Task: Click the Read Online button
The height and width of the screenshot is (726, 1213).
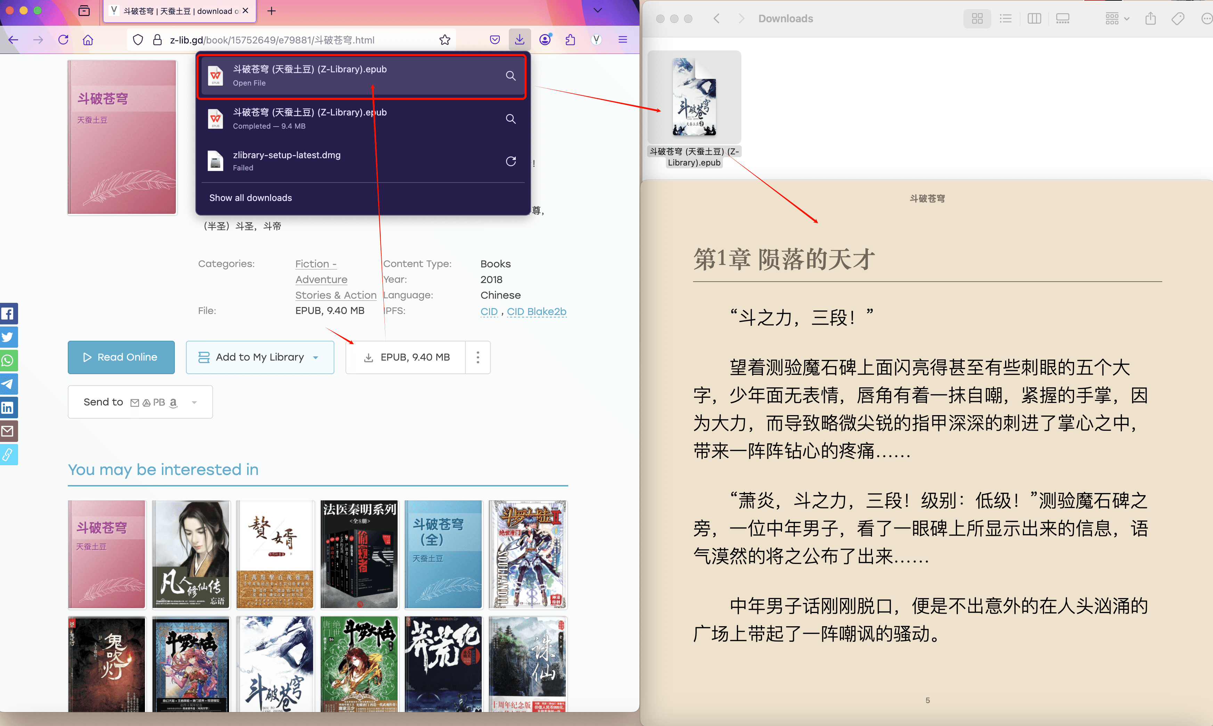Action: tap(121, 358)
